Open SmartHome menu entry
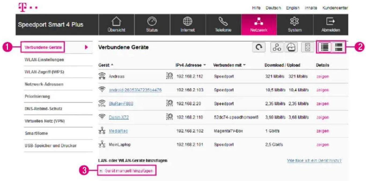 pos(58,133)
